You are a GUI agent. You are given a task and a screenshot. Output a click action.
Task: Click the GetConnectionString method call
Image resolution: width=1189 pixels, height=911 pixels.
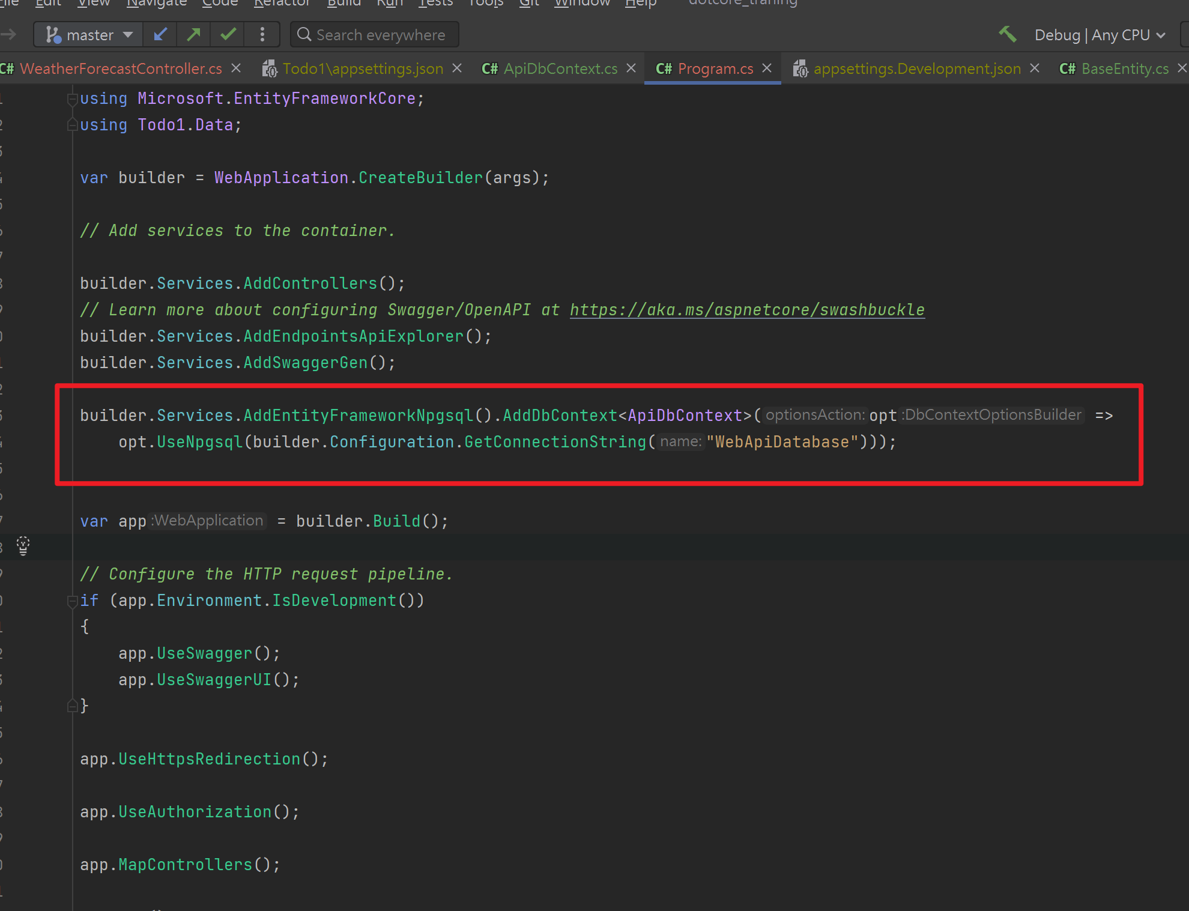click(555, 442)
